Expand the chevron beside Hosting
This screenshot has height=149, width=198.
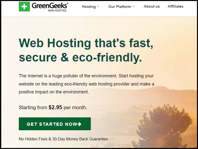(x=98, y=6)
